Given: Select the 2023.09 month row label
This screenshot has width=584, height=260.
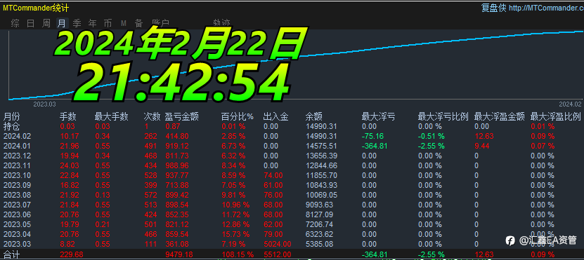Looking at the screenshot, I should 16,185.
